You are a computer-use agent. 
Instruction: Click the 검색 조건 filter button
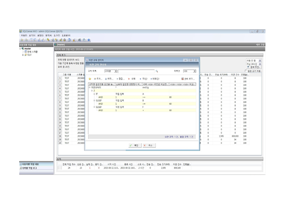click(254, 67)
